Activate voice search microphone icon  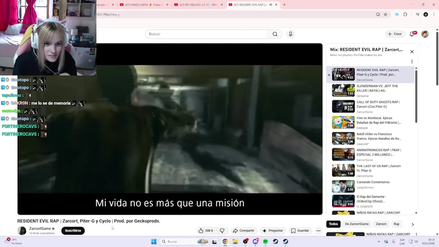[x=290, y=34]
